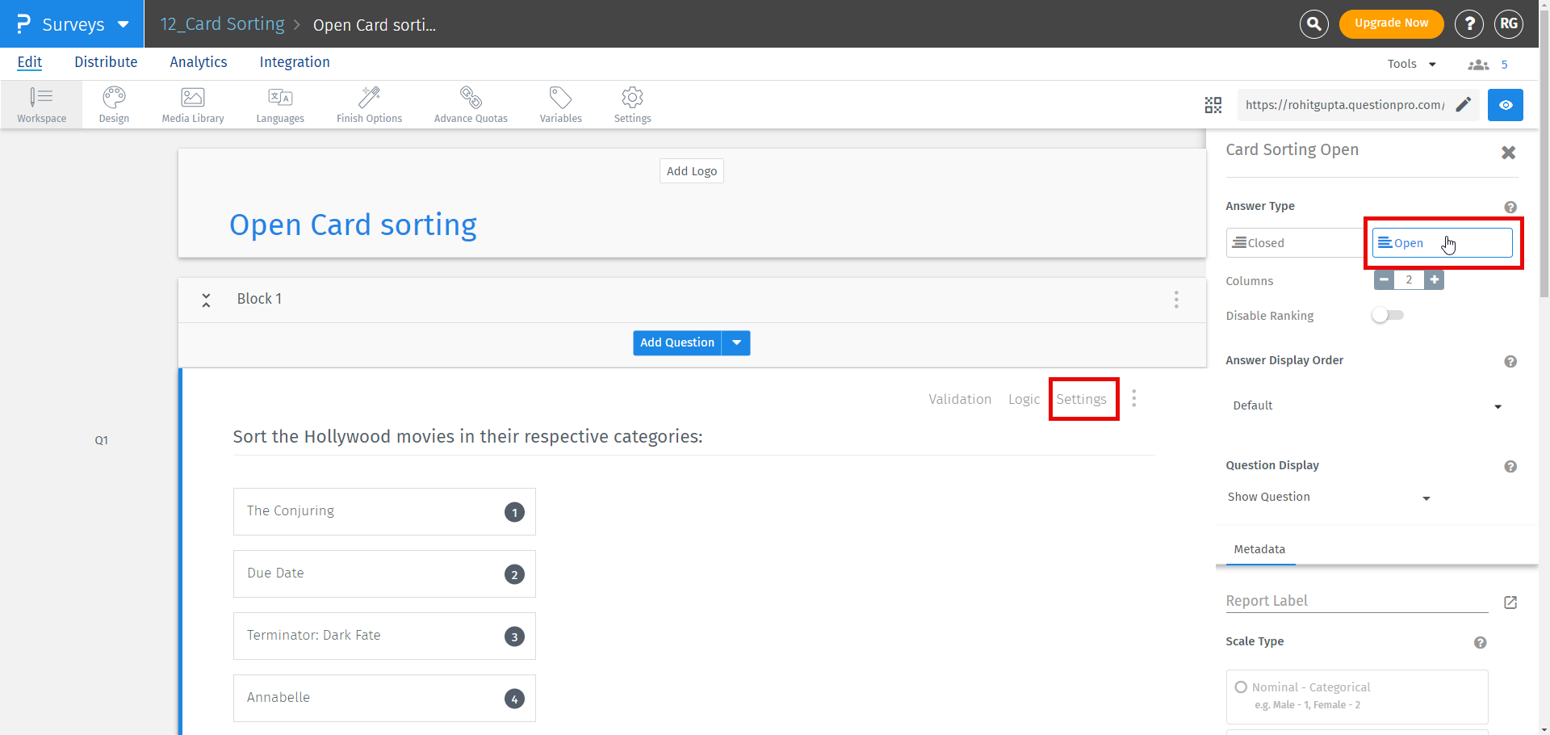Open Answer Display Order Default dropdown
Screen dimensions: 1550x735
(x=1367, y=405)
